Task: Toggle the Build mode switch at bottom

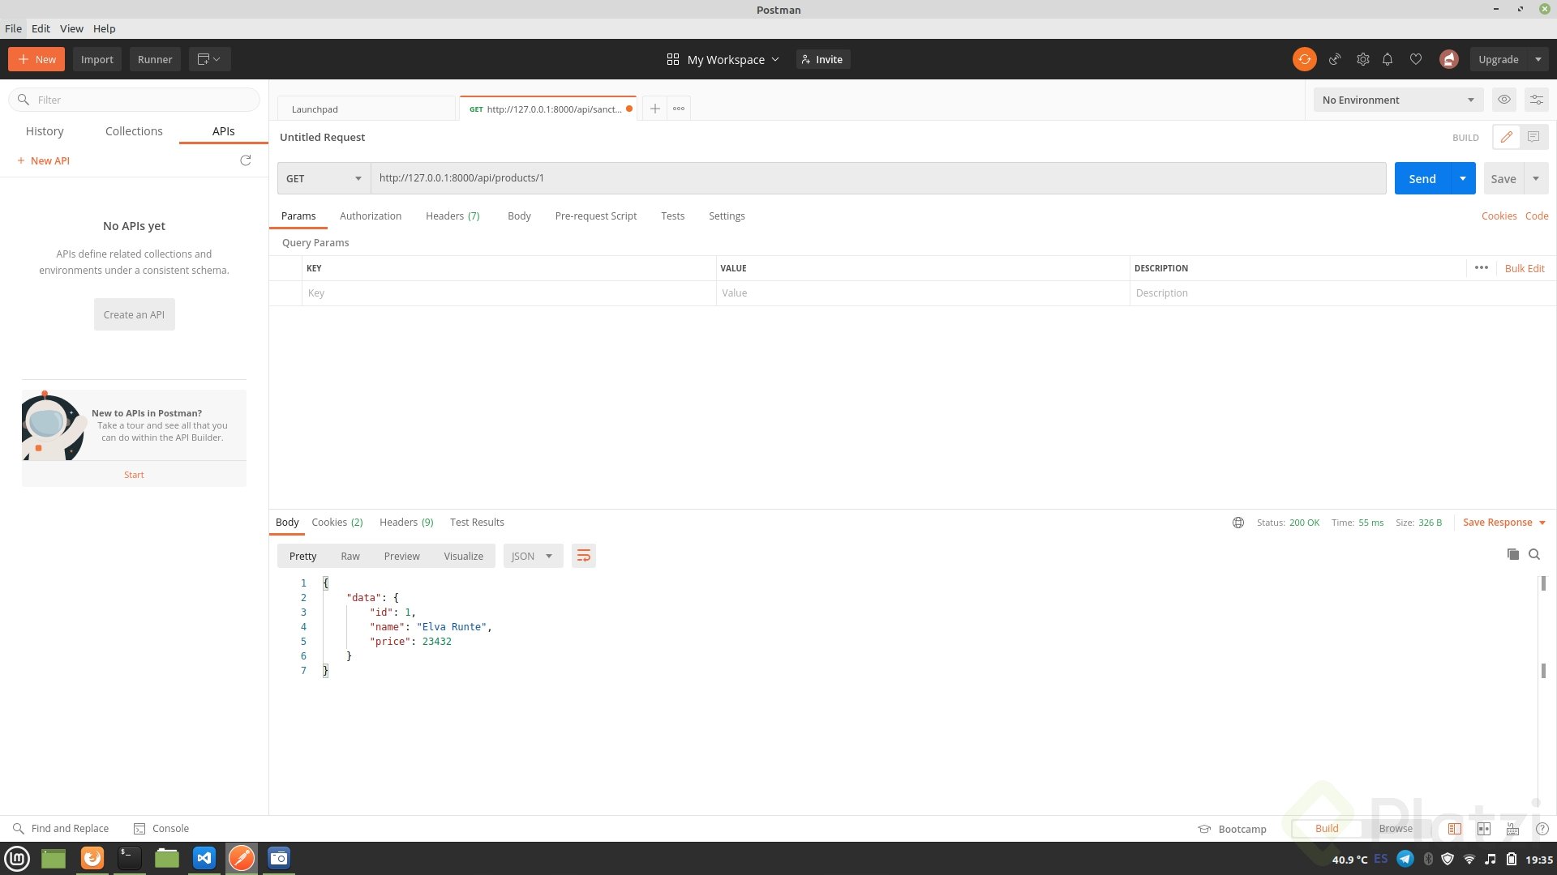Action: click(x=1327, y=828)
